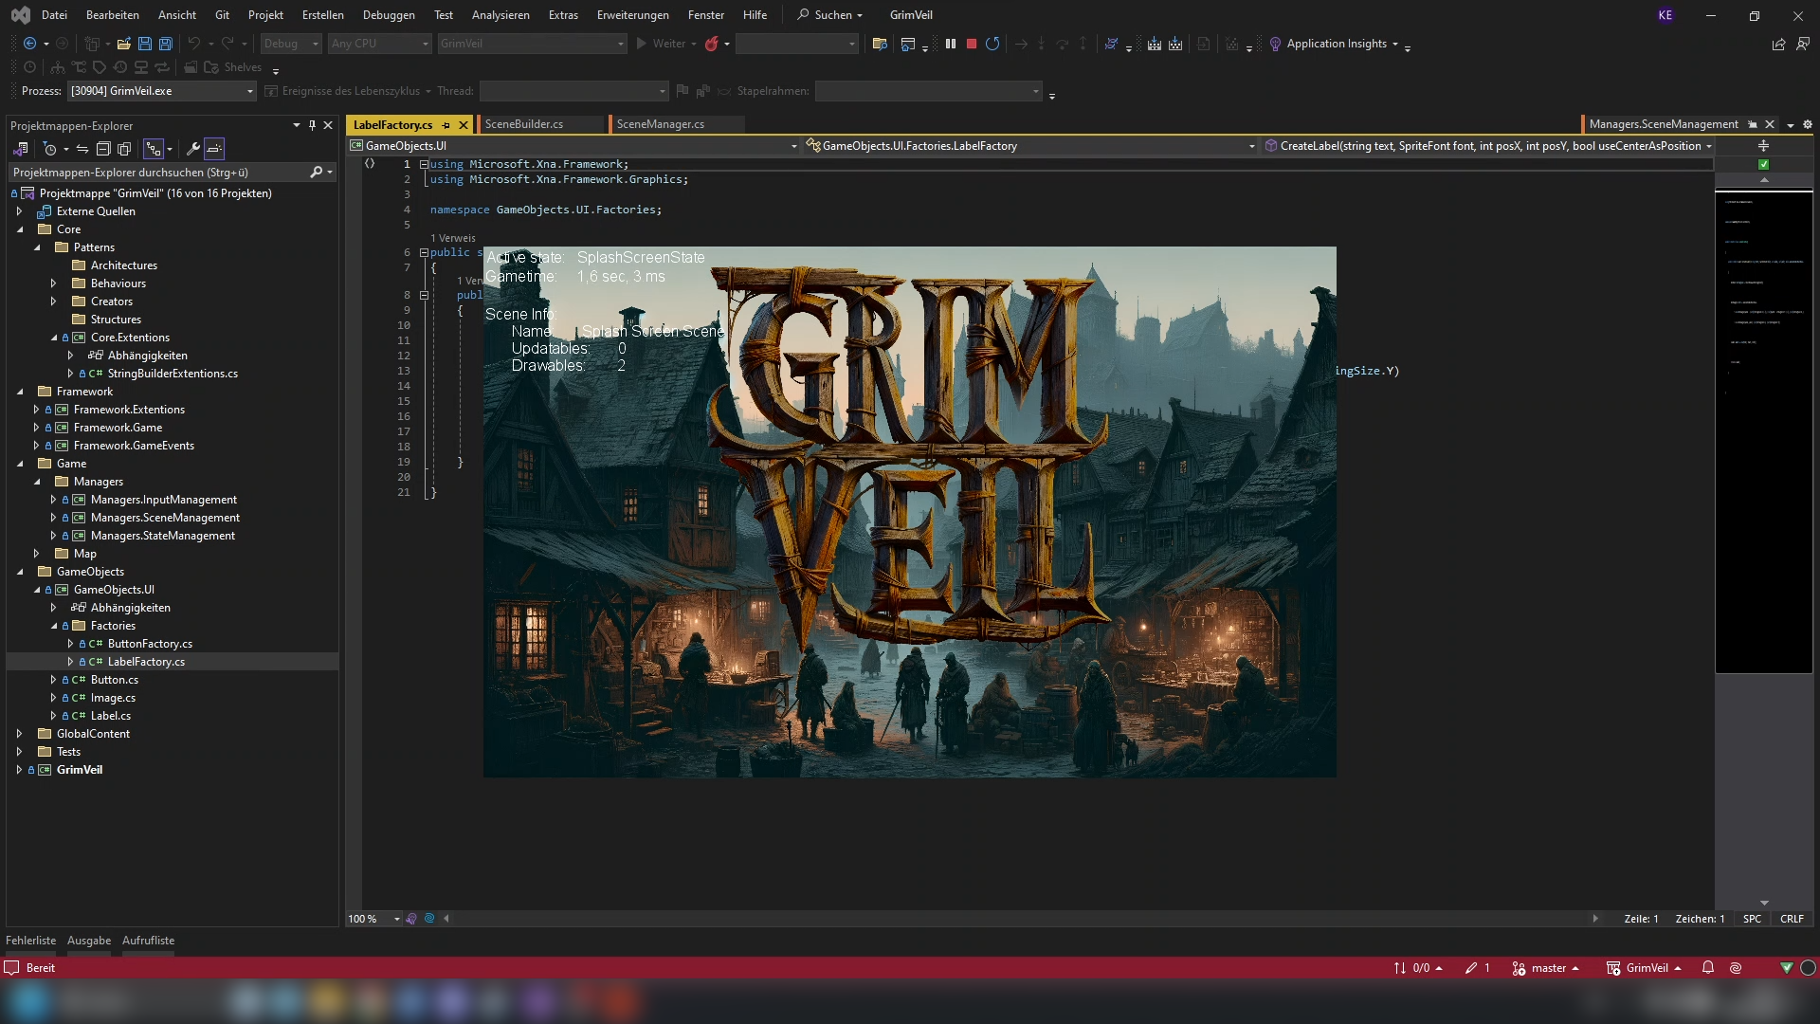Screen dimensions: 1820x1024
Task: Save all files
Action: tap(166, 44)
